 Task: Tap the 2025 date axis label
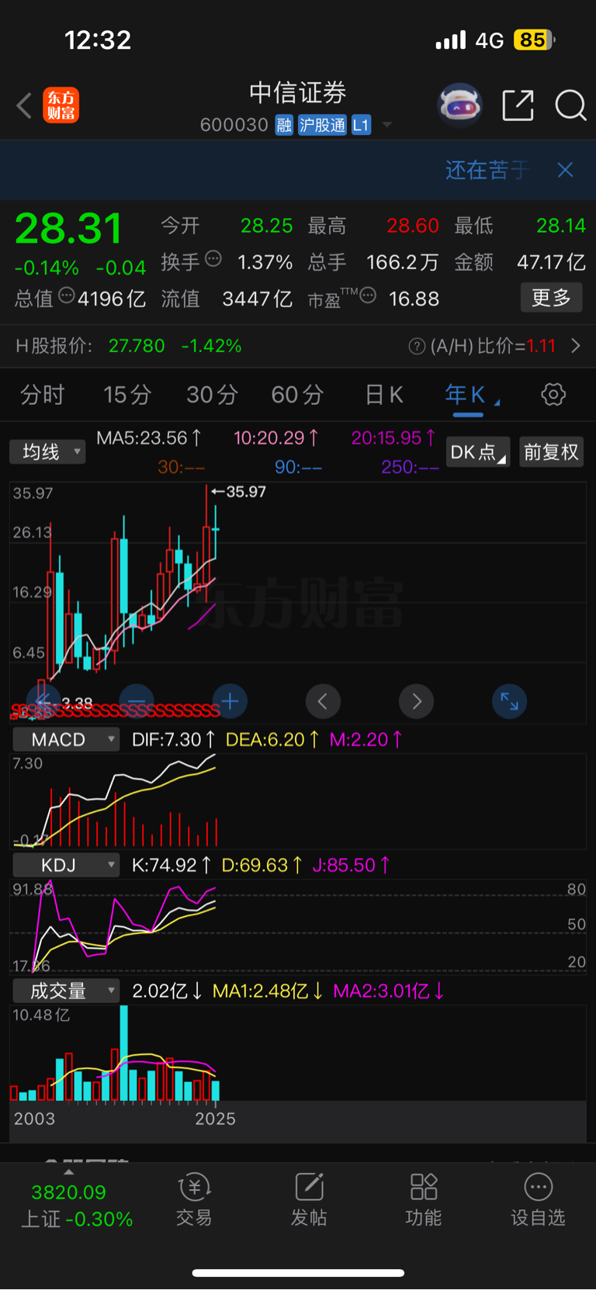point(215,1119)
